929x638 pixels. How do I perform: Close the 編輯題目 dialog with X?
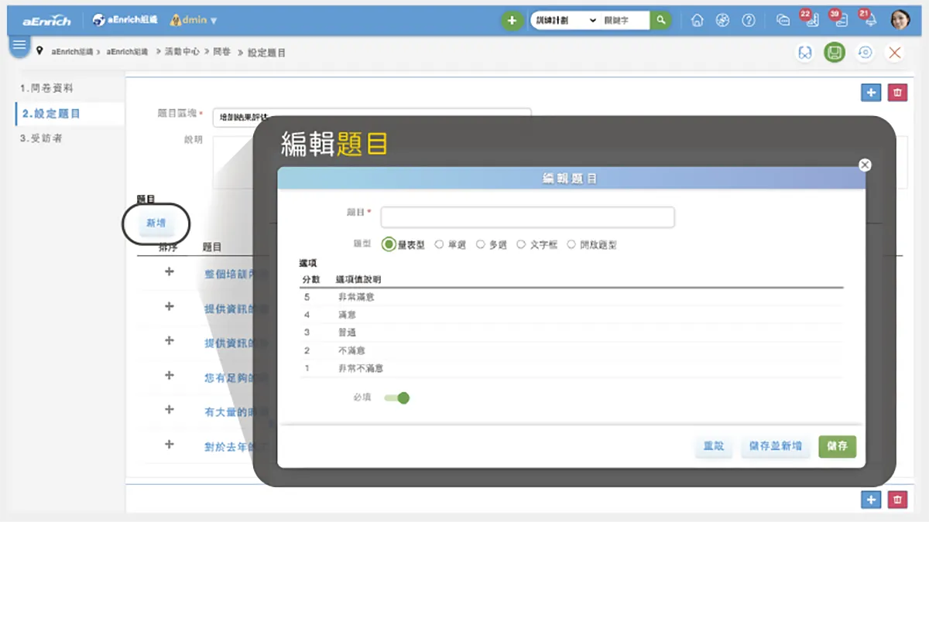point(866,165)
